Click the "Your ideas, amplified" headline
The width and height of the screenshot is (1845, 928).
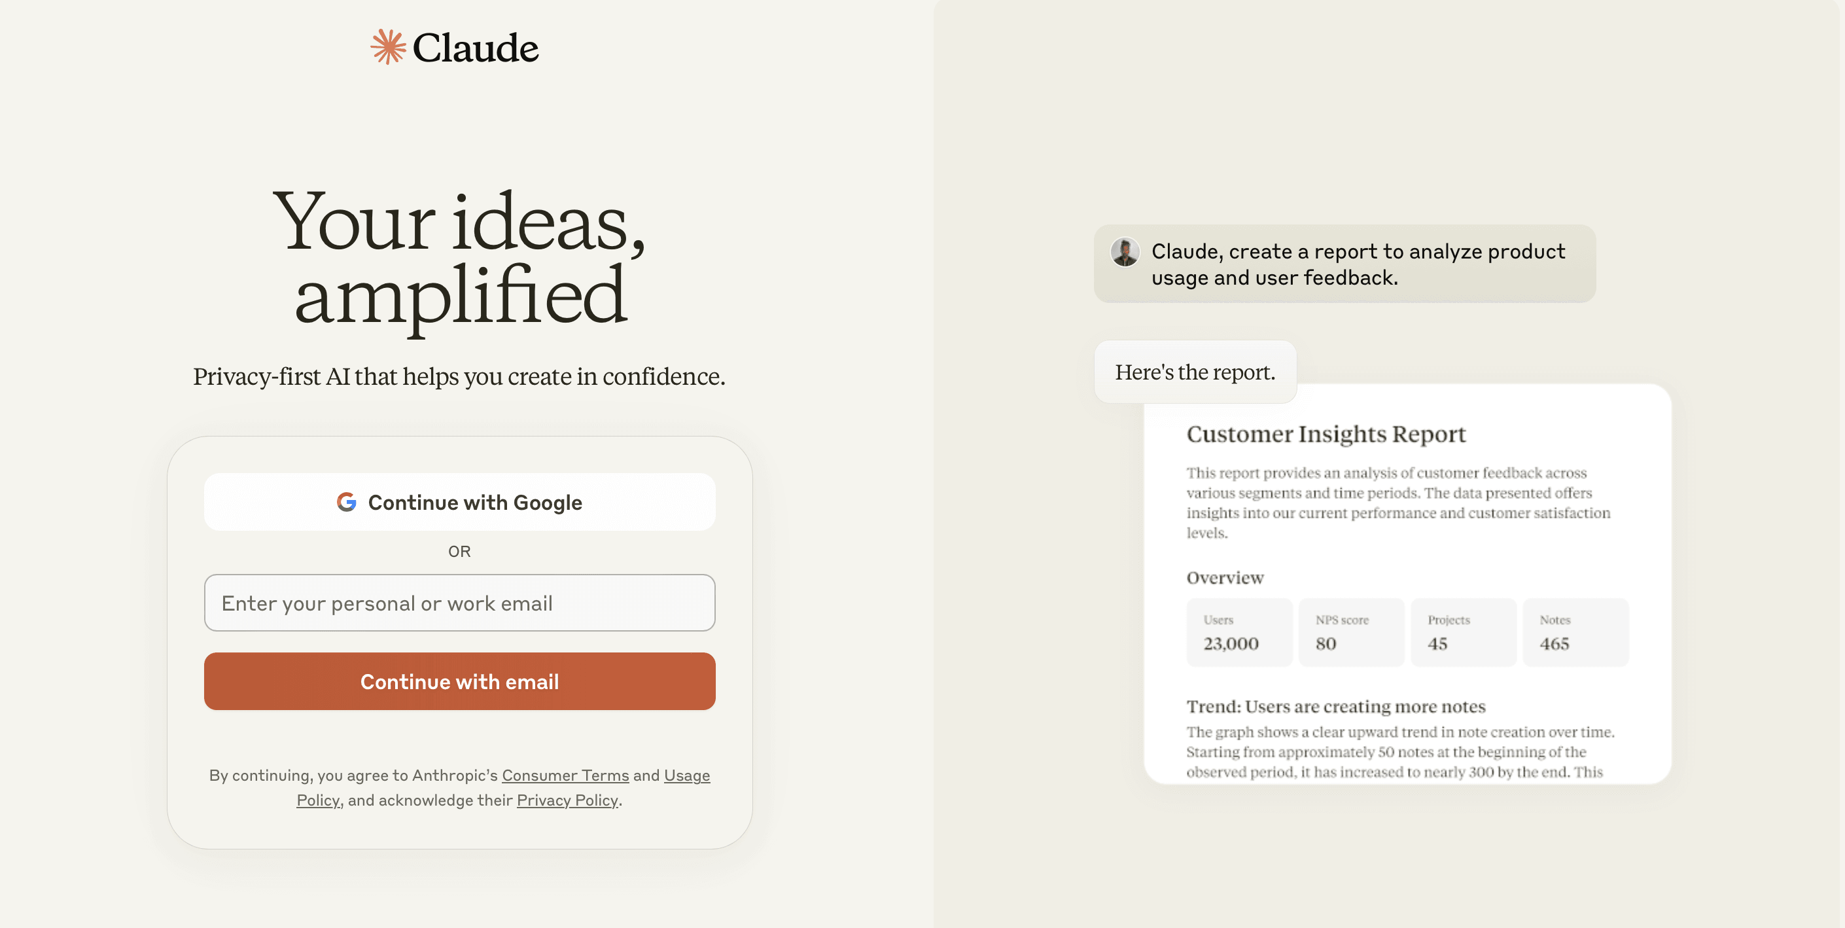click(x=459, y=258)
